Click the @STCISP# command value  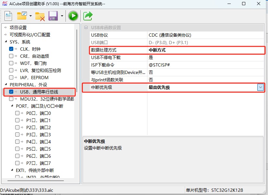click(x=159, y=65)
